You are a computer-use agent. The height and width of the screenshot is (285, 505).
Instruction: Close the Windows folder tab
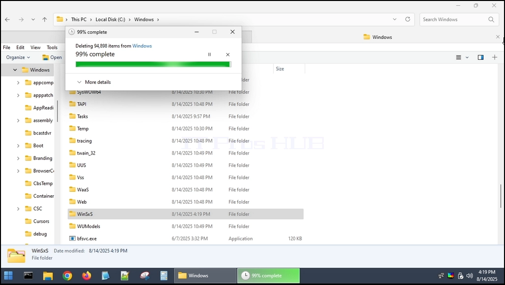[x=498, y=37]
